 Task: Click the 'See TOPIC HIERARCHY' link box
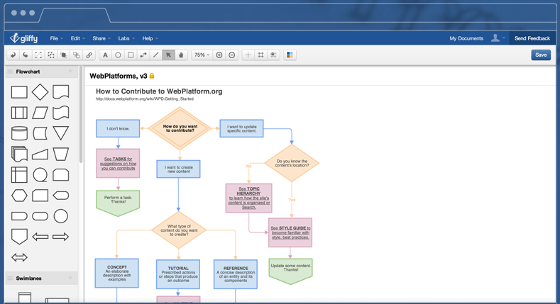click(x=248, y=198)
